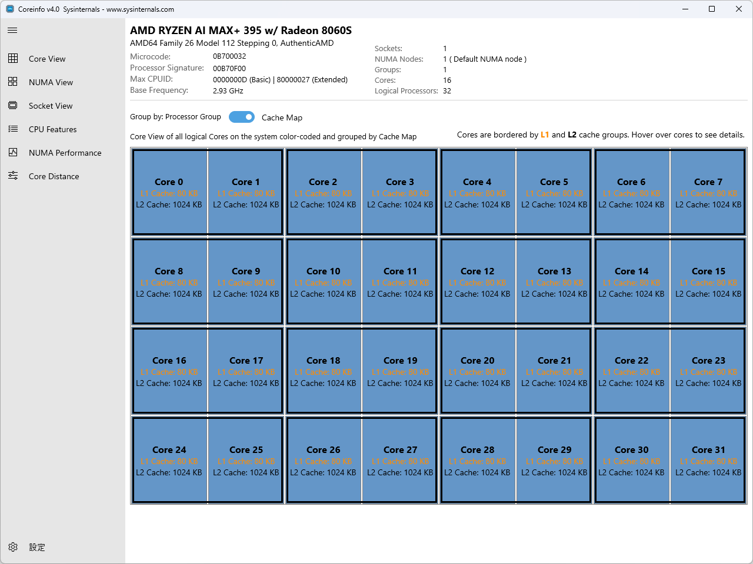Select the Core View grid icon

(x=12, y=59)
